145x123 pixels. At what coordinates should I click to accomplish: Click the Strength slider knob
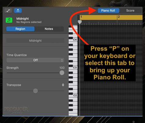pos(62,73)
